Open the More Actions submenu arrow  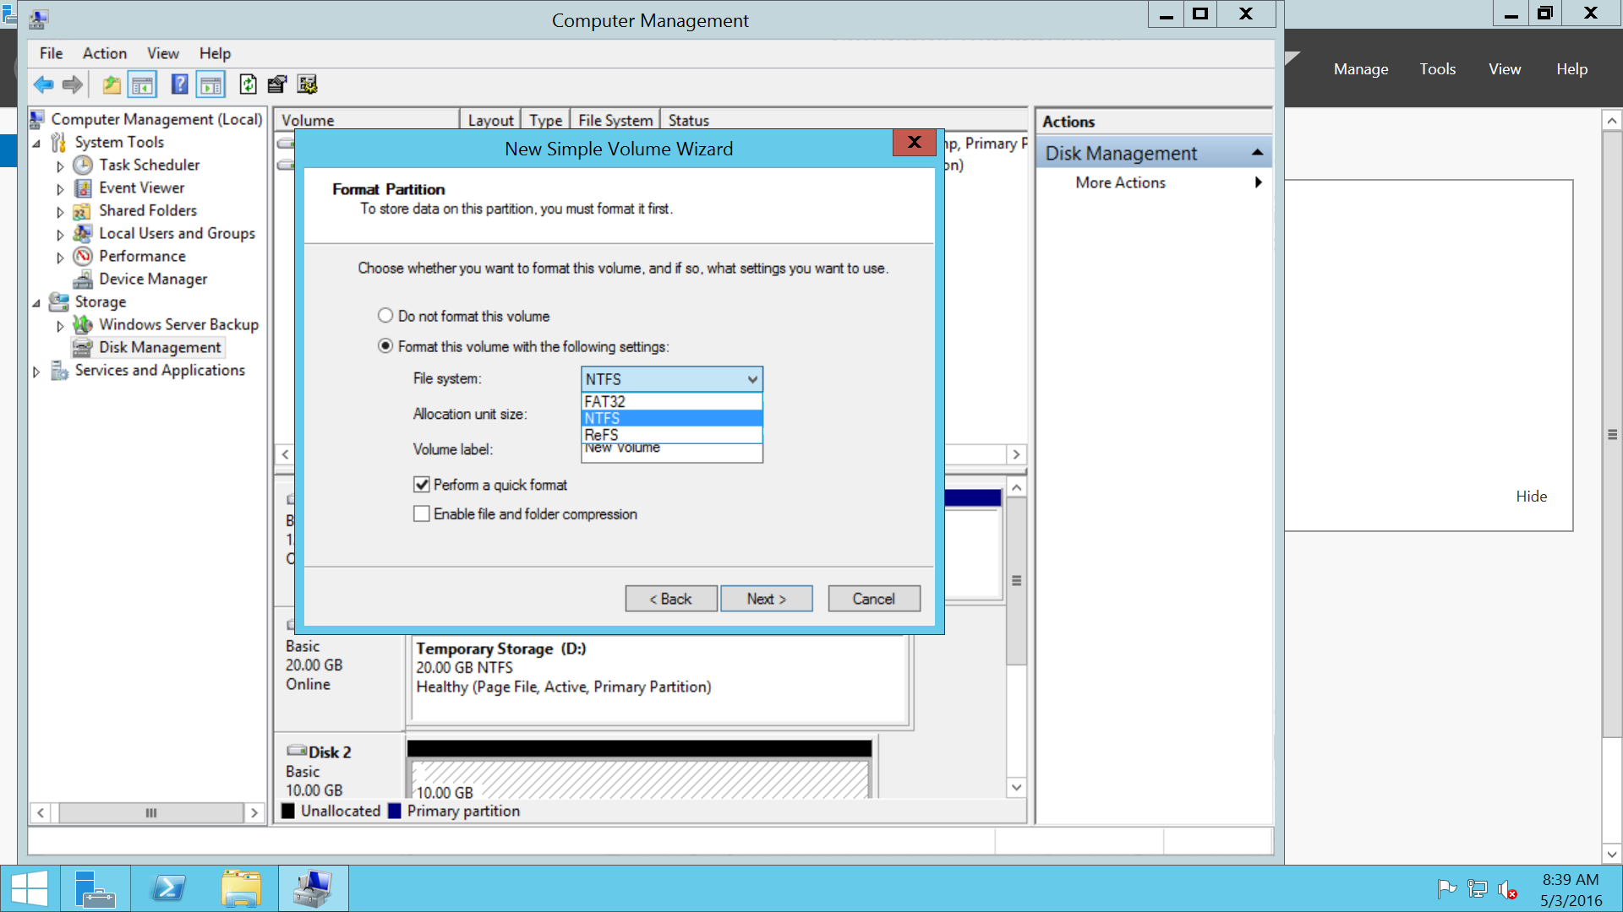pyautogui.click(x=1259, y=182)
